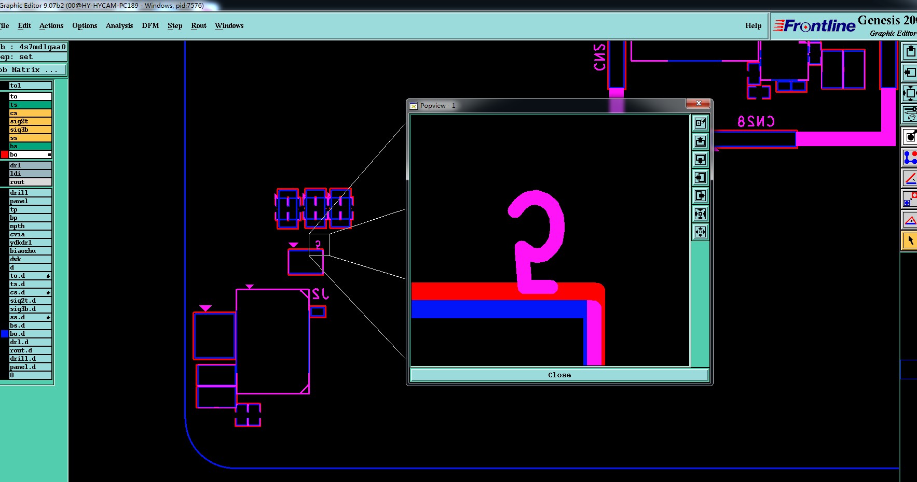Select the sig2t.d layer row
917x482 pixels.
pyautogui.click(x=31, y=301)
